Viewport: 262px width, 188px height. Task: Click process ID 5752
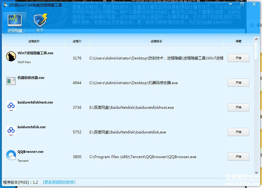[77, 132]
